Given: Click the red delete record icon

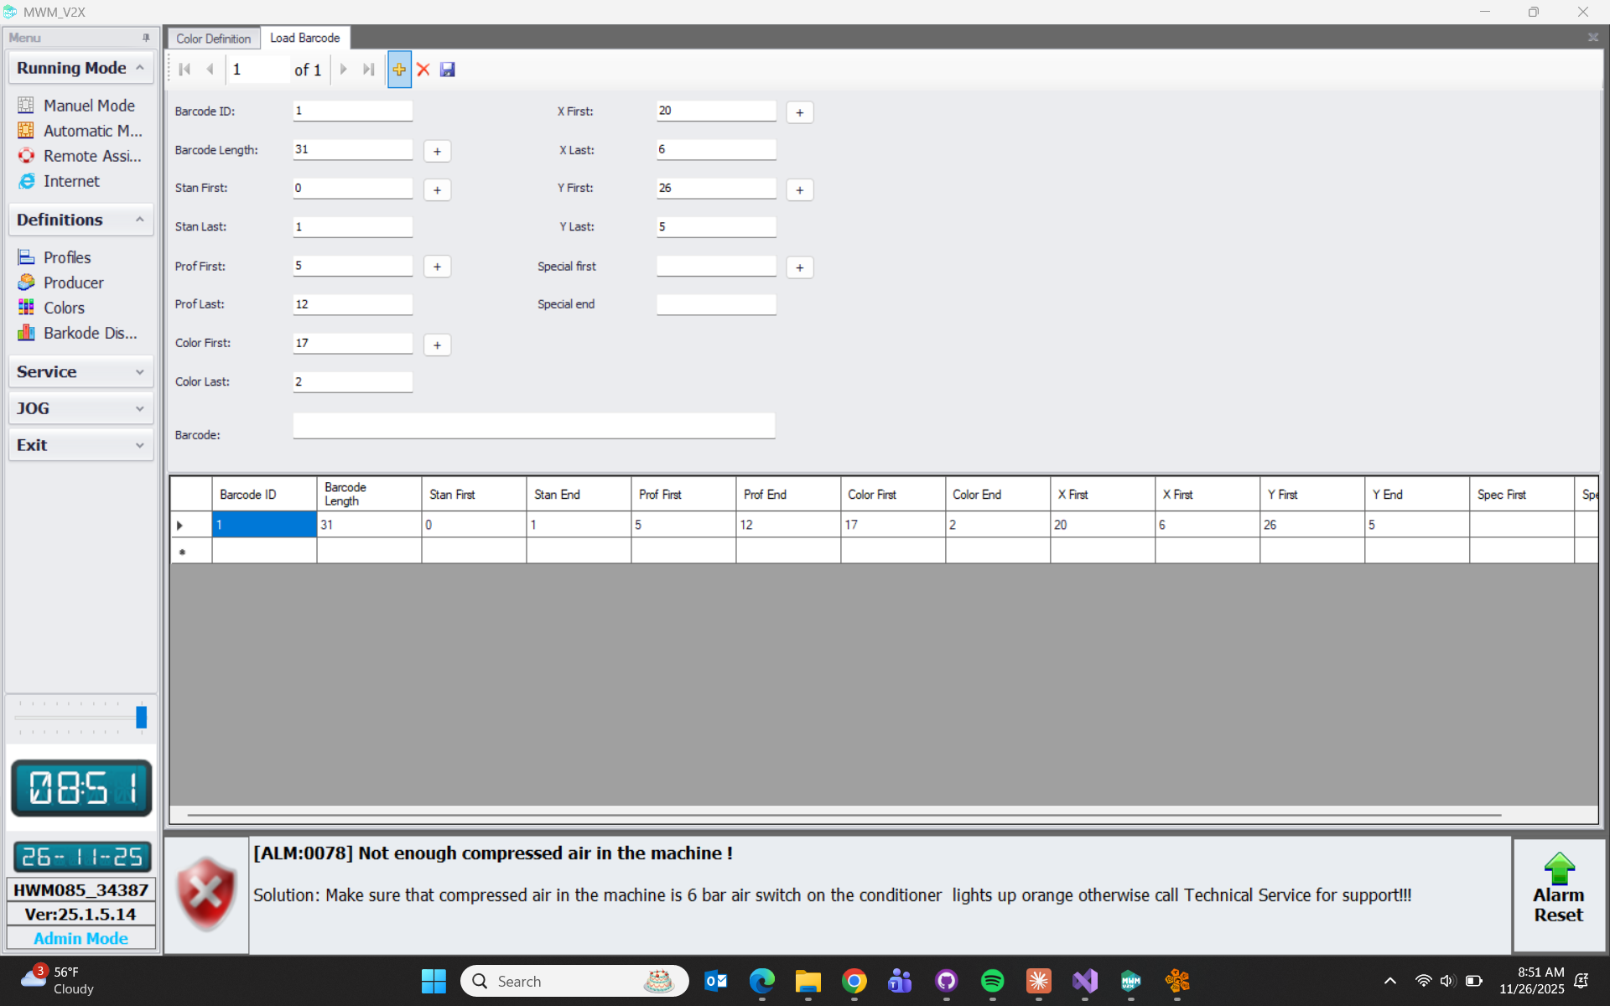Looking at the screenshot, I should click(423, 70).
